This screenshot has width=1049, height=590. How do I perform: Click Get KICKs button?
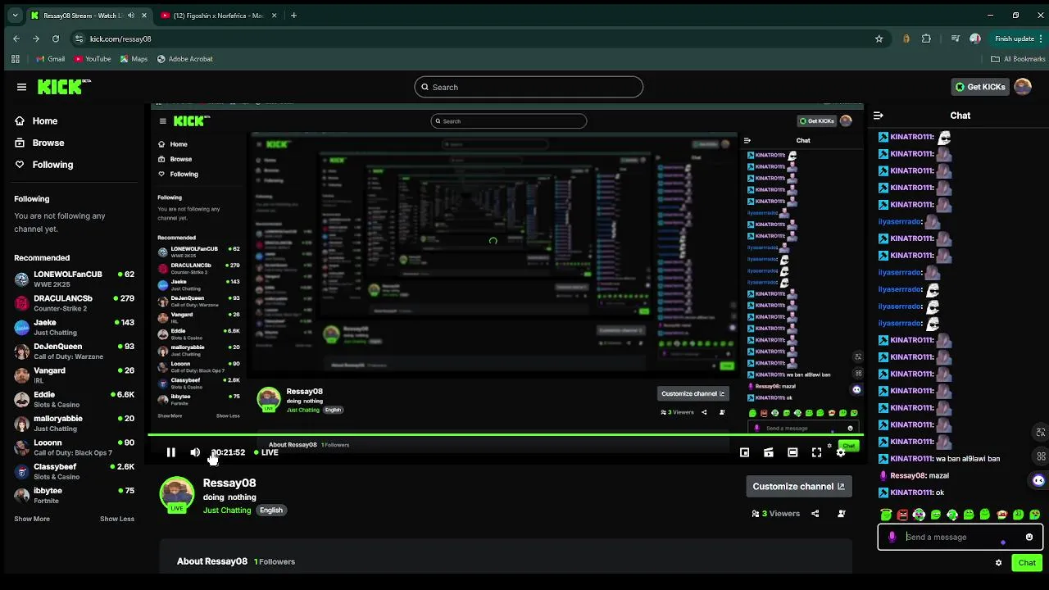point(979,87)
